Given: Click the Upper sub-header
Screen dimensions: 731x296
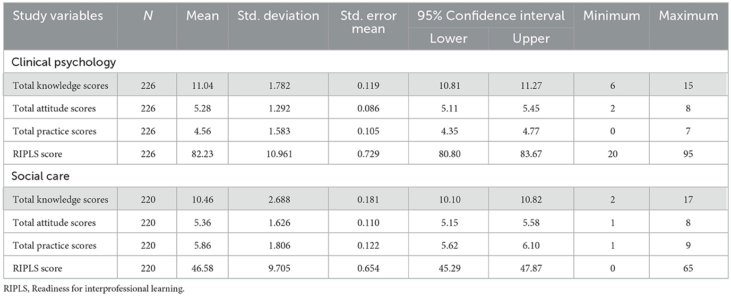Looking at the screenshot, I should 531,39.
